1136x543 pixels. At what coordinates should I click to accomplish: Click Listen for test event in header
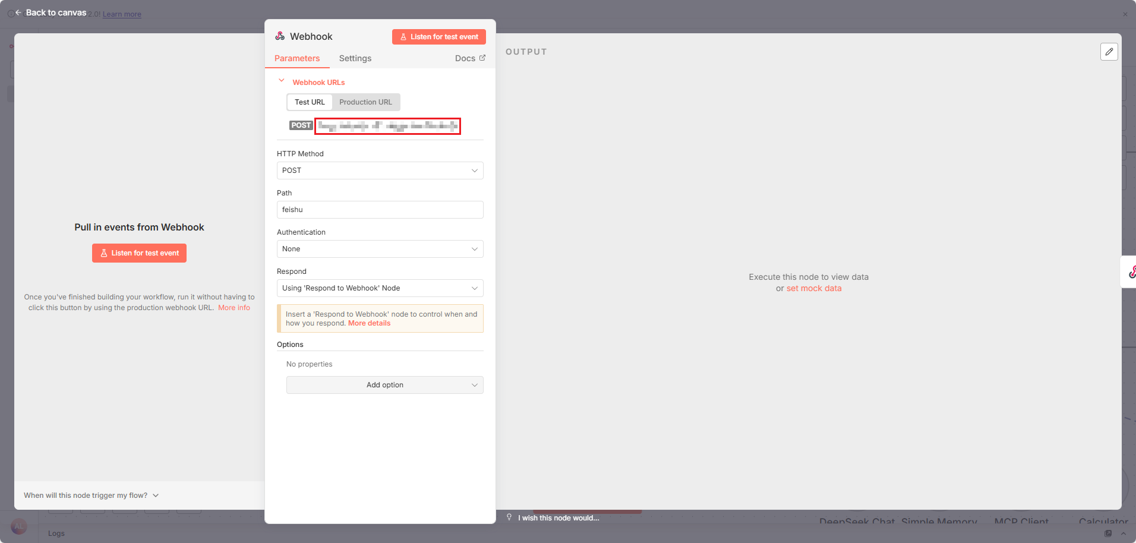(x=438, y=37)
